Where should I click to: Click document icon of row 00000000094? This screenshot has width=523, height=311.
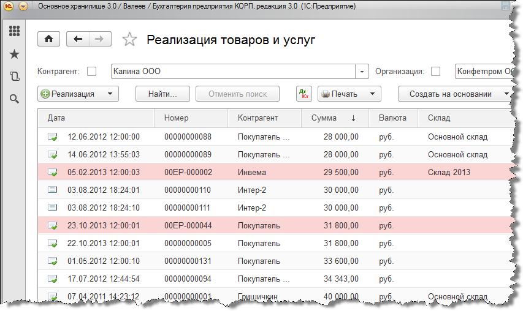tap(52, 279)
